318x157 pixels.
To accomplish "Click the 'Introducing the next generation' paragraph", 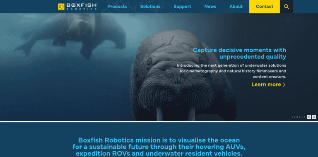I will pos(231,71).
